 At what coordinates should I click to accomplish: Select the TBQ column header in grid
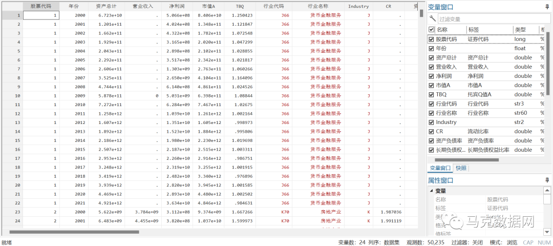coord(240,6)
